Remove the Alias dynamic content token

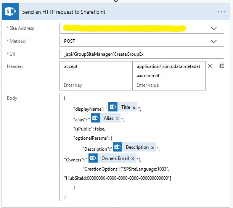[117, 118]
